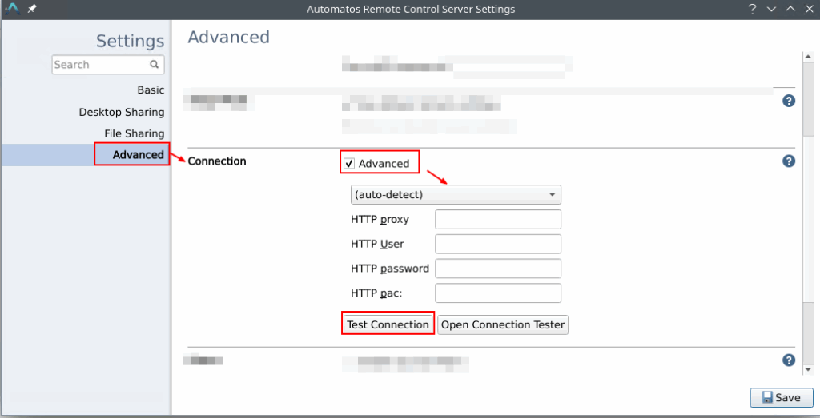The width and height of the screenshot is (820, 418).
Task: Open help icon below Connection section
Action: pos(789,360)
